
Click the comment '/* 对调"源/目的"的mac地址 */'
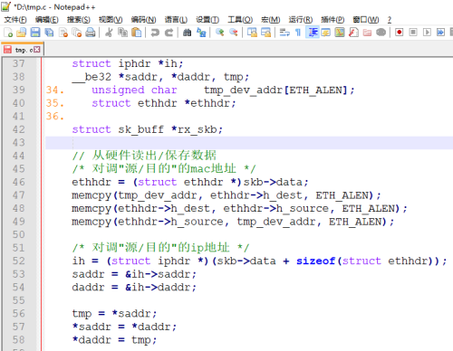pos(164,168)
